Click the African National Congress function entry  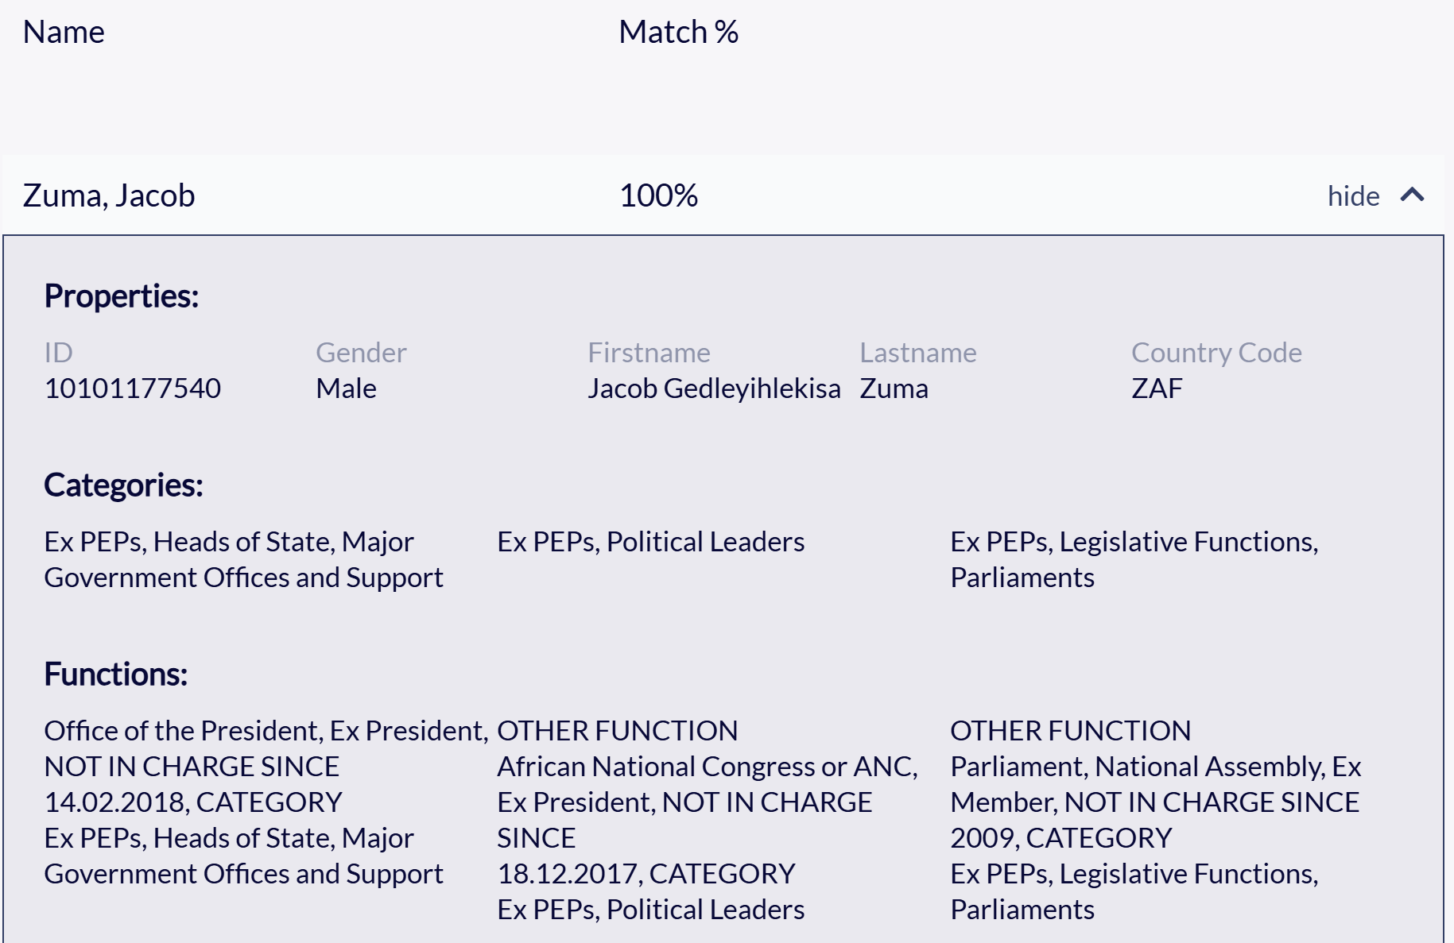(x=708, y=820)
